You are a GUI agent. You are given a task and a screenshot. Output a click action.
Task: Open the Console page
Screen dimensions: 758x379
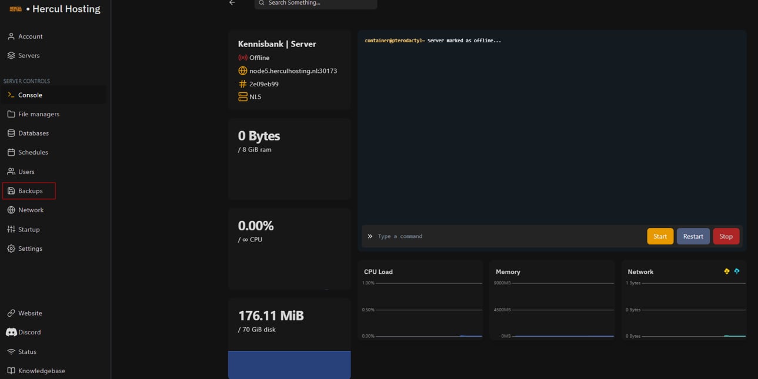pos(30,95)
